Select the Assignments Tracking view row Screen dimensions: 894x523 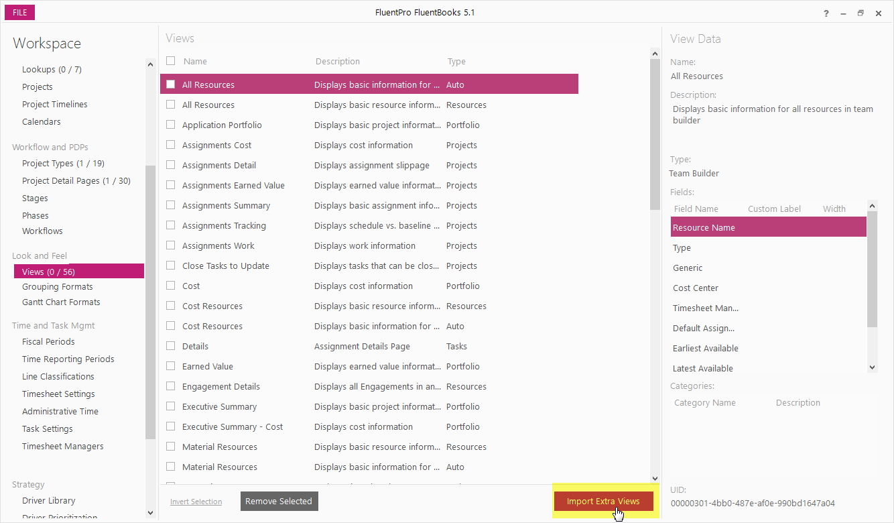pyautogui.click(x=369, y=225)
